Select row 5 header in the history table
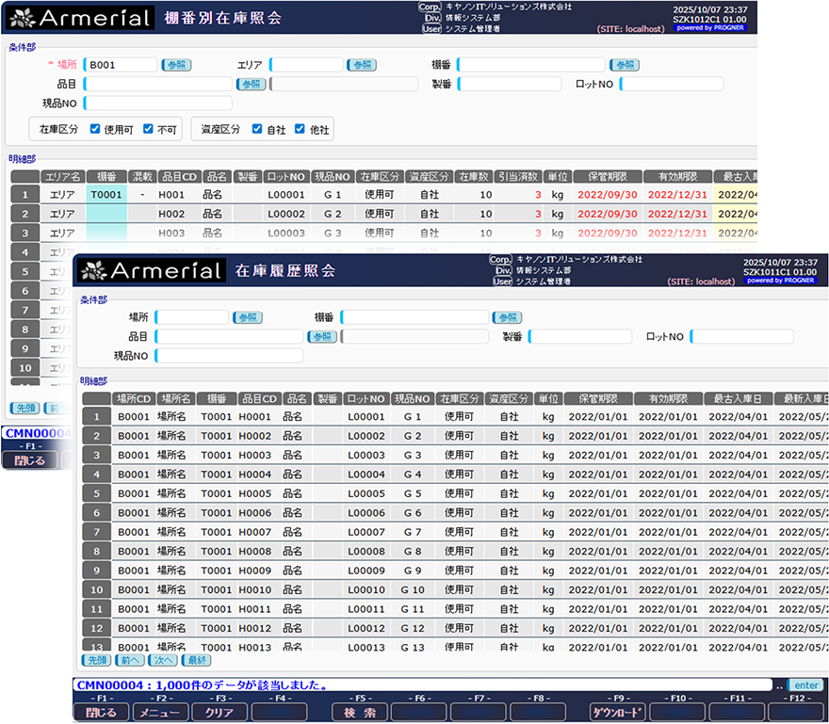The width and height of the screenshot is (829, 724). pos(96,493)
